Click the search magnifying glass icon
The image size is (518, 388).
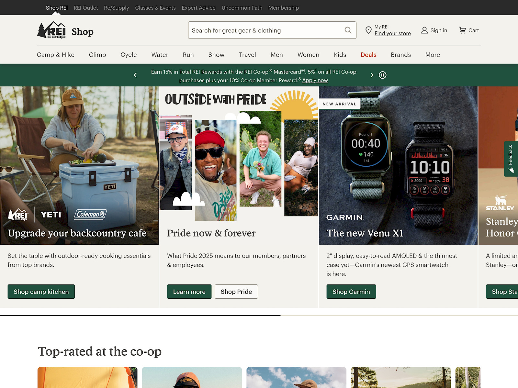click(x=348, y=30)
